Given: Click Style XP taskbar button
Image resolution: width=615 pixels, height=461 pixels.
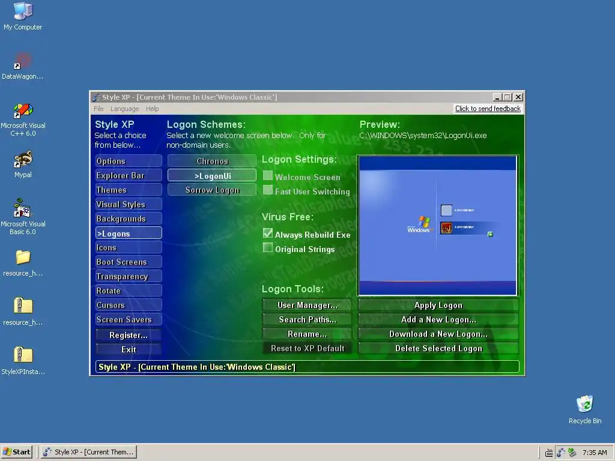Looking at the screenshot, I should tap(89, 452).
